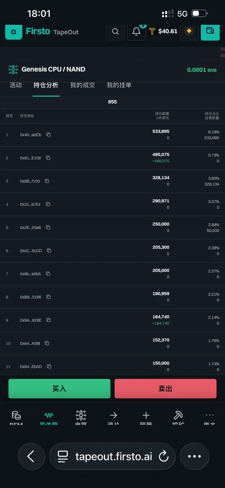This screenshot has width=225, height=488.
Task: Switch to 活动 tab
Action: pos(16,85)
